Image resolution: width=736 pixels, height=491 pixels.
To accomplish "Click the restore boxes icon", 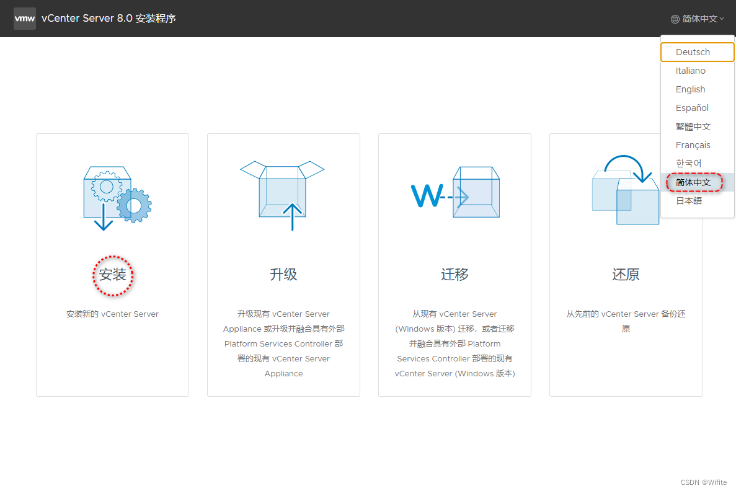I will coord(626,190).
